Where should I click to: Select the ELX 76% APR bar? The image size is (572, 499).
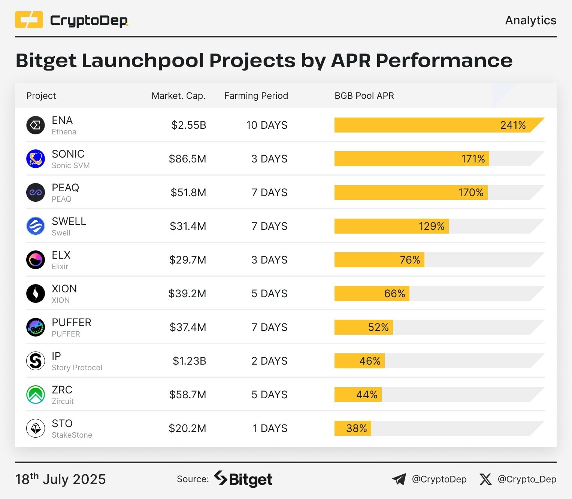coord(379,260)
